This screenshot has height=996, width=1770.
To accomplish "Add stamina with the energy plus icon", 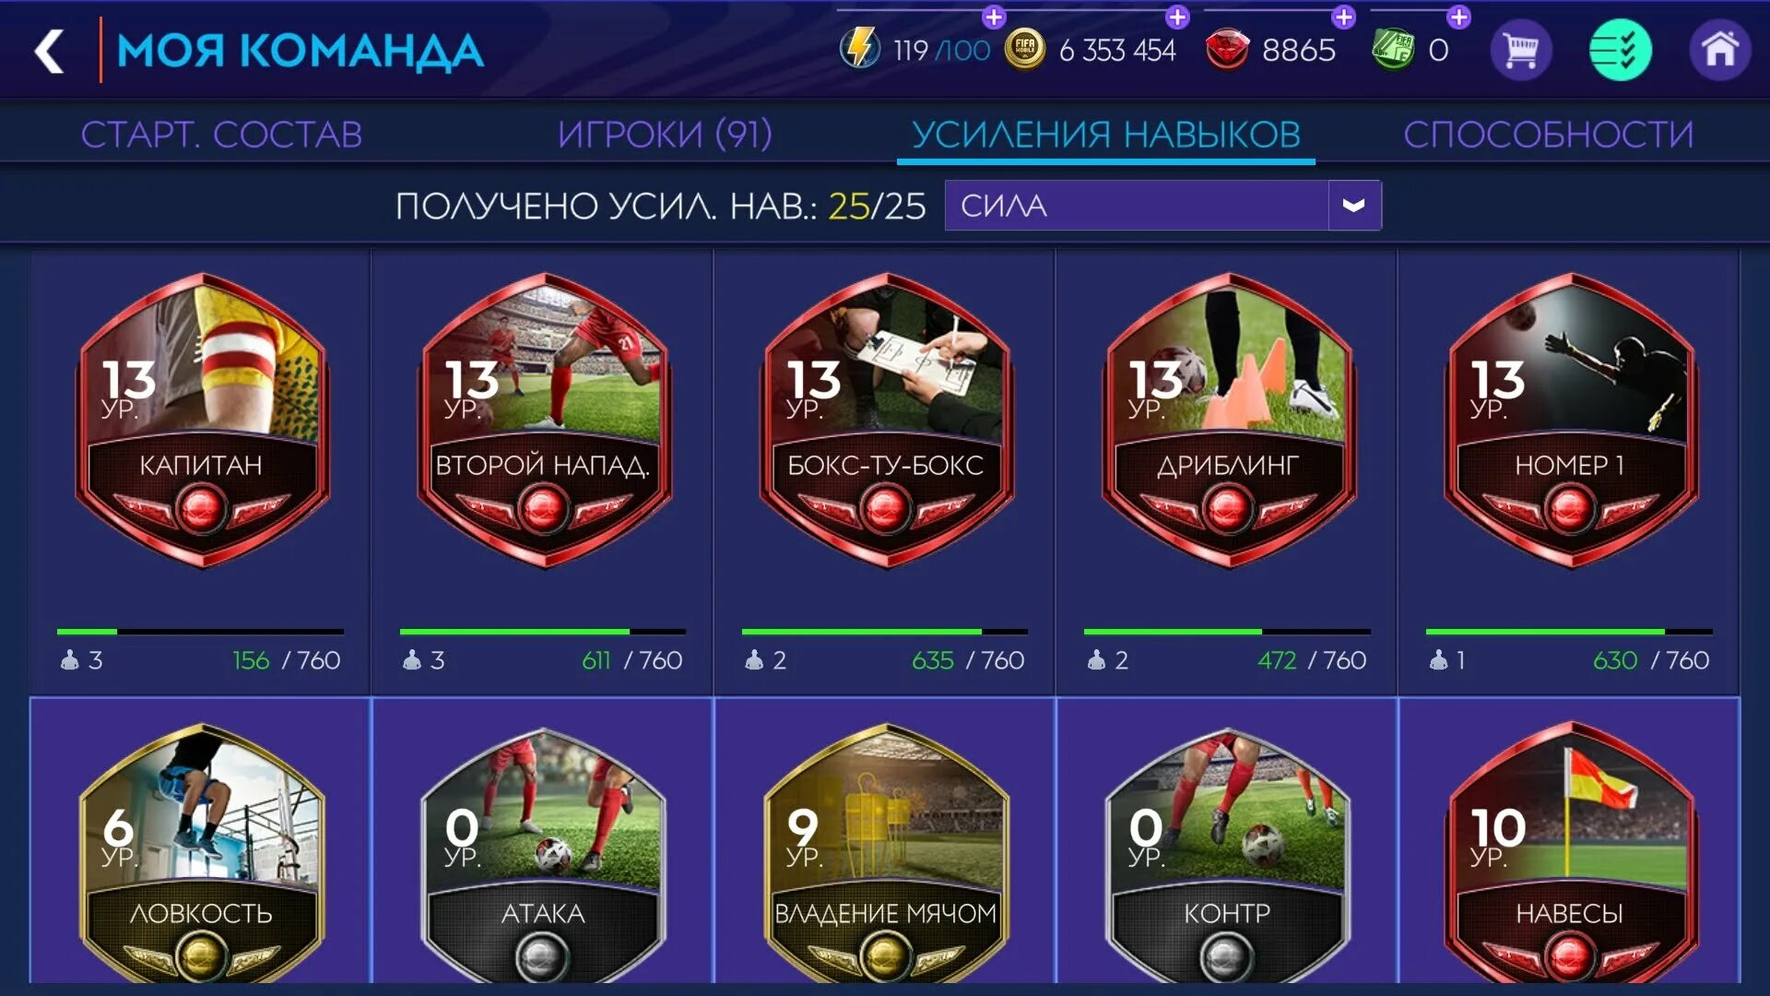I will (x=993, y=17).
